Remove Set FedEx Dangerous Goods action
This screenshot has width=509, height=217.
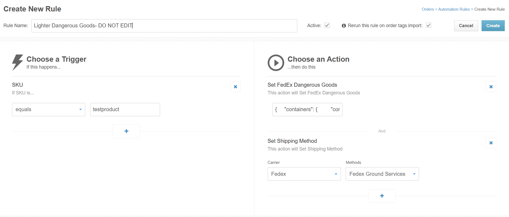pyautogui.click(x=491, y=87)
